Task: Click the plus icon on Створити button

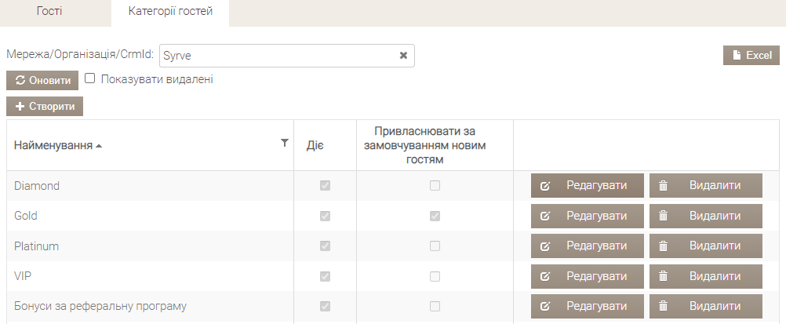Action: point(20,107)
